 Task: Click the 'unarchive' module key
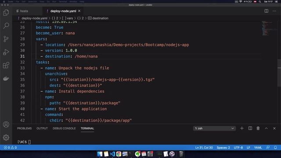click(x=55, y=74)
